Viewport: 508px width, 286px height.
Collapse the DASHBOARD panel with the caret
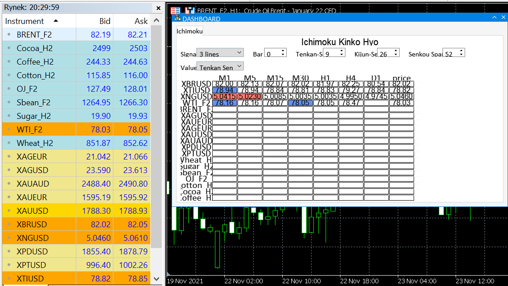coord(494,18)
